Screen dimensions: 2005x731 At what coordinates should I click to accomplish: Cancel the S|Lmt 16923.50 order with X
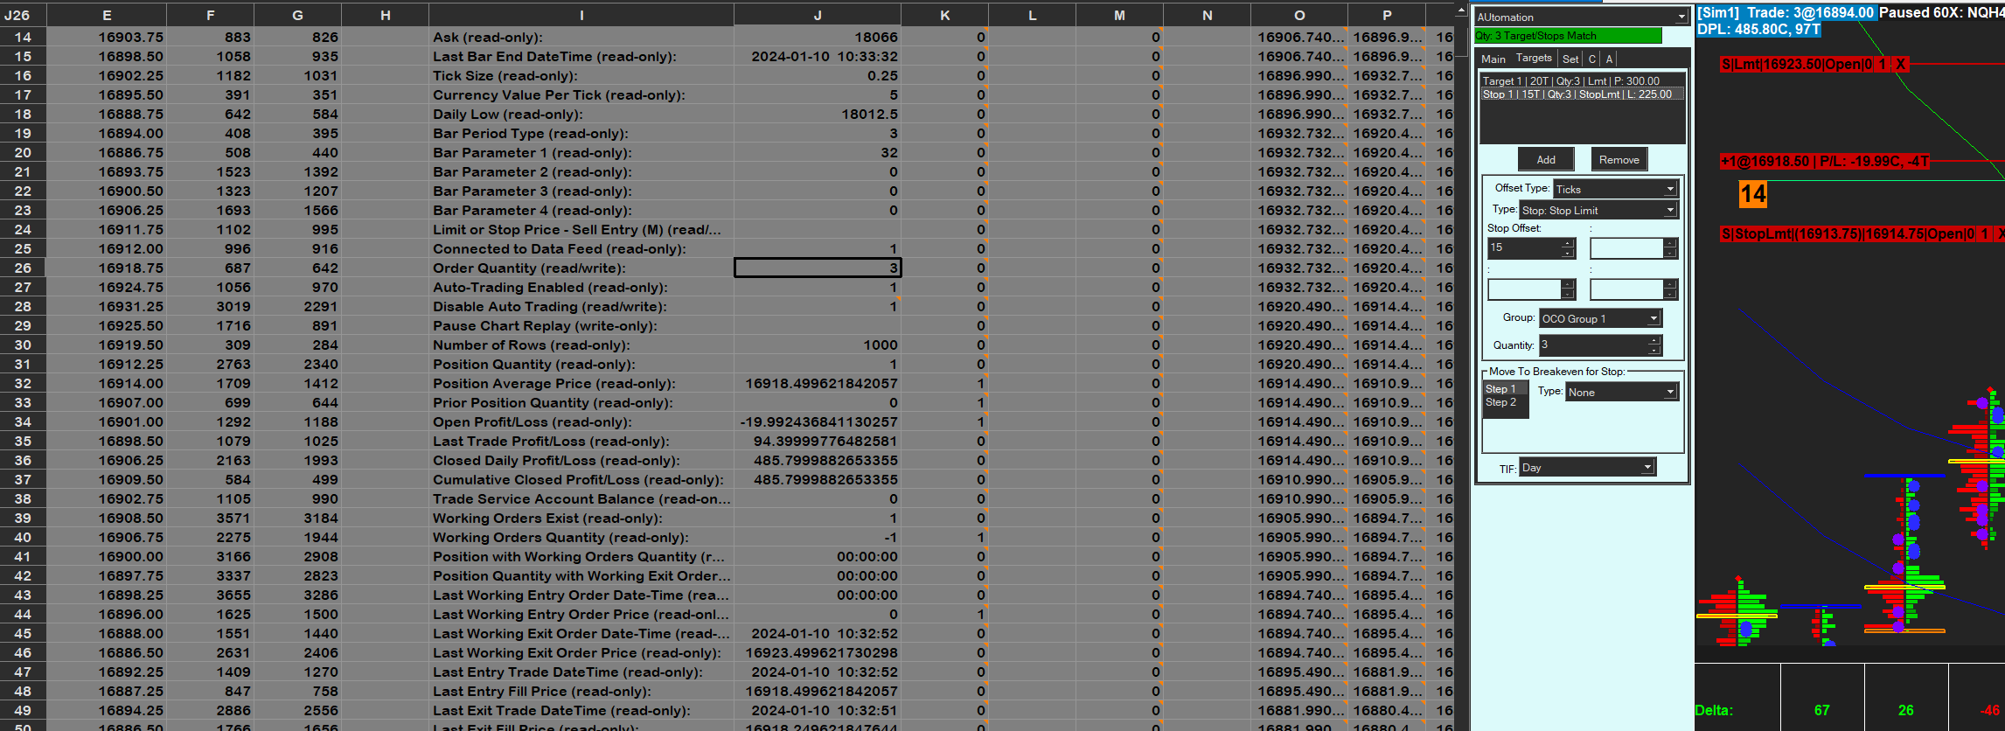tap(1900, 65)
